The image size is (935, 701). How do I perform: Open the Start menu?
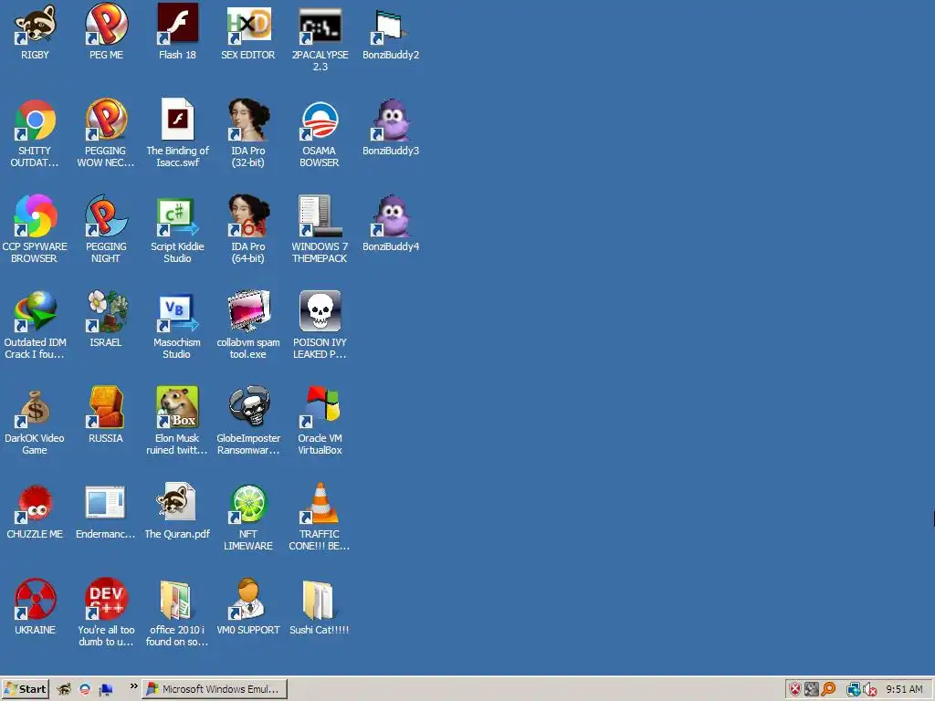(25, 689)
